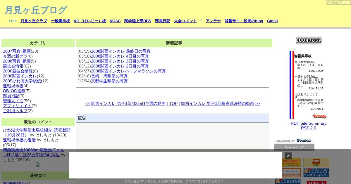Click the 広告 section header

173,118
